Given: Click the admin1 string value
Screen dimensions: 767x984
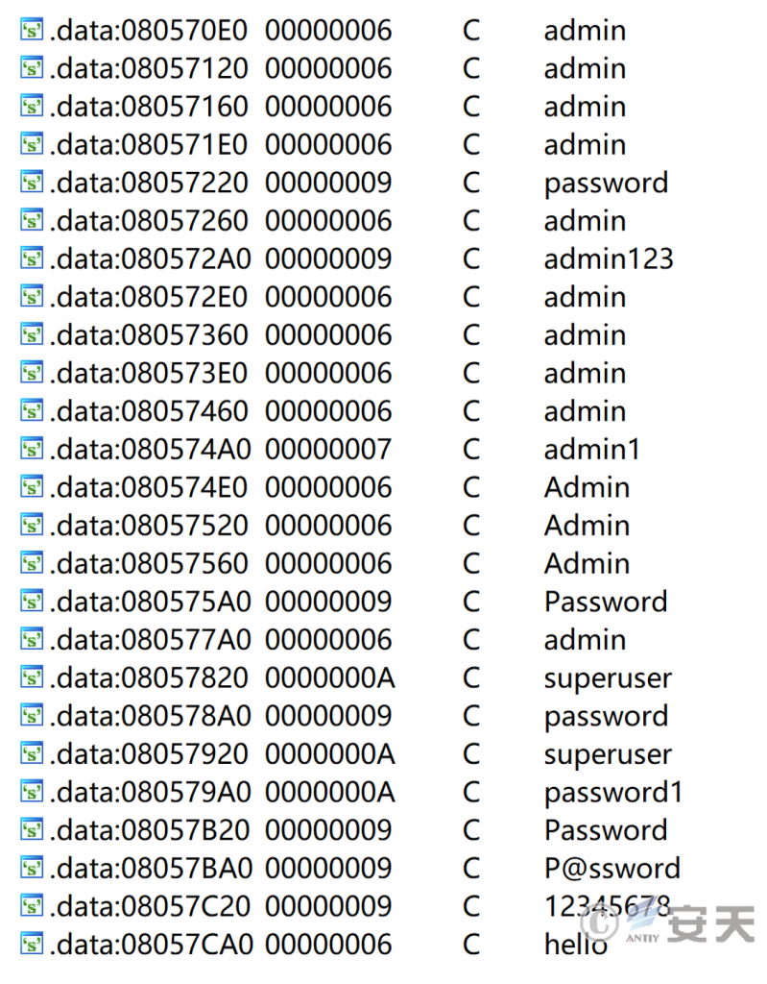Looking at the screenshot, I should (x=592, y=450).
